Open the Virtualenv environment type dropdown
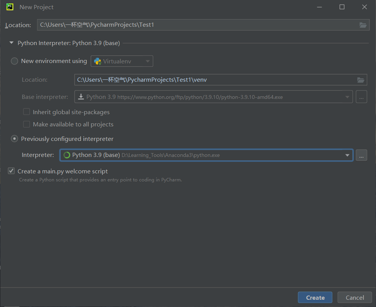 click(x=122, y=61)
